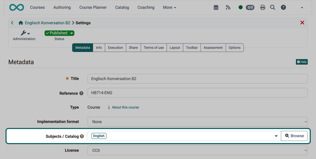Image resolution: width=316 pixels, height=159 pixels.
Task: Open the Toolbar tab
Action: coord(192,48)
